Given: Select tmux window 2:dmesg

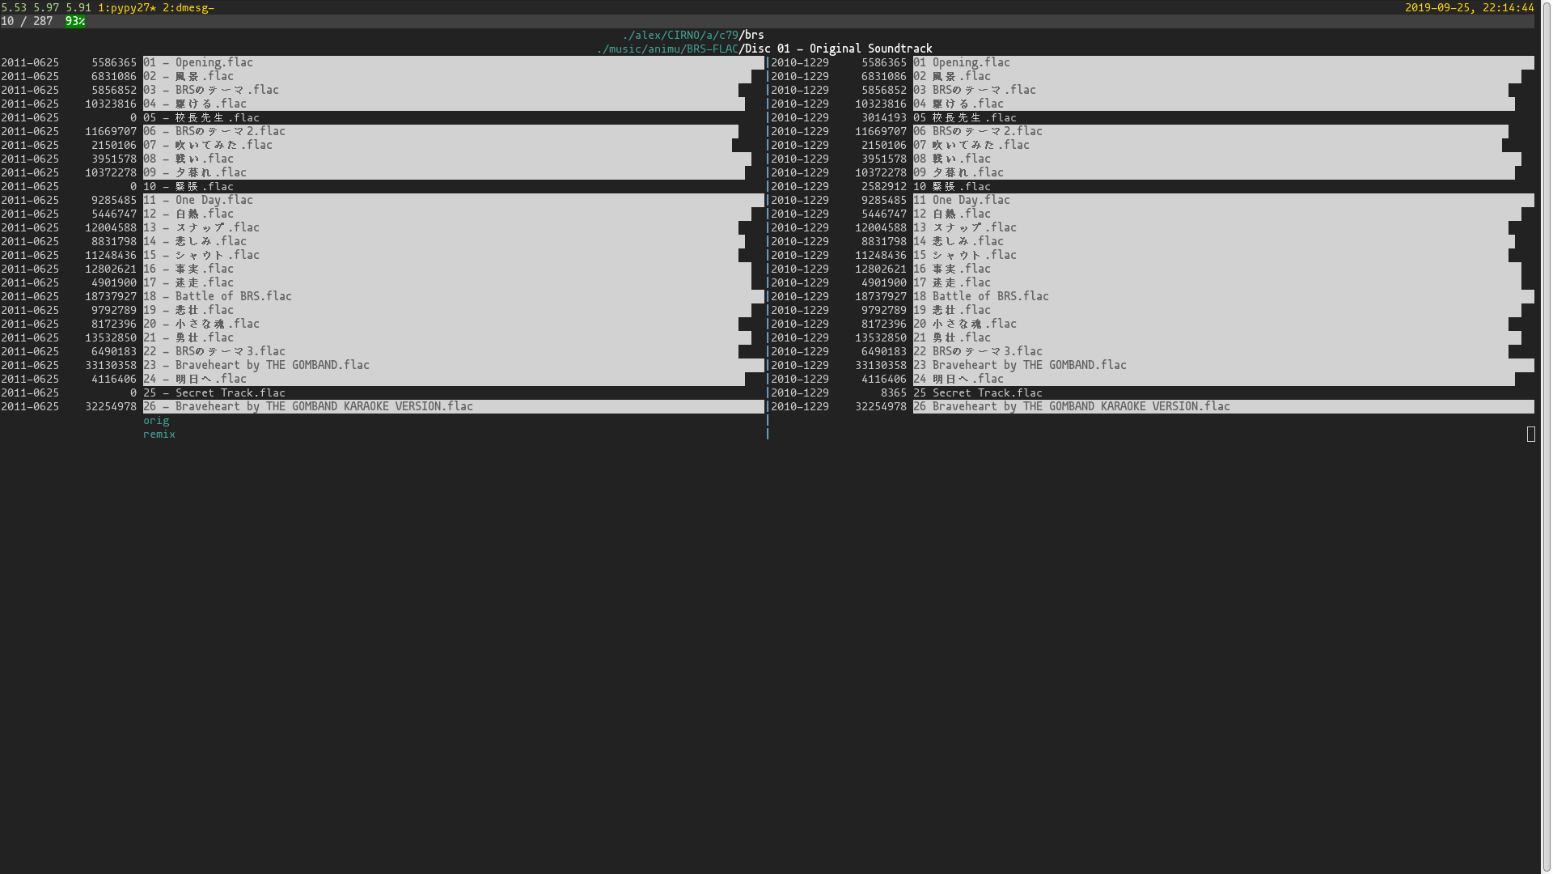Looking at the screenshot, I should (x=186, y=7).
